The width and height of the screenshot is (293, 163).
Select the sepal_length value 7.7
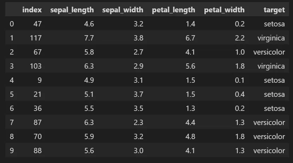(x=89, y=38)
